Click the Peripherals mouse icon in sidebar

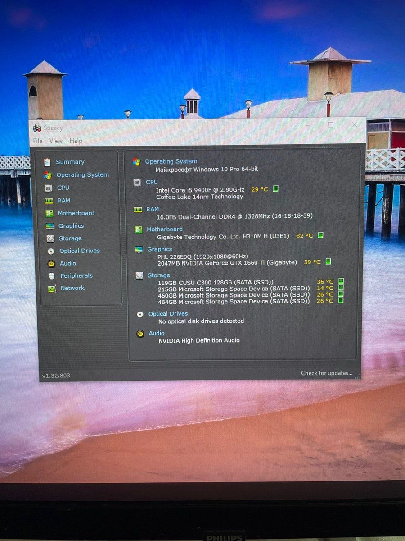52,276
